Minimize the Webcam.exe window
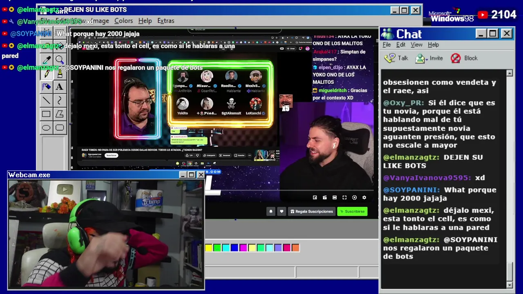The image size is (523, 294). pos(183,175)
